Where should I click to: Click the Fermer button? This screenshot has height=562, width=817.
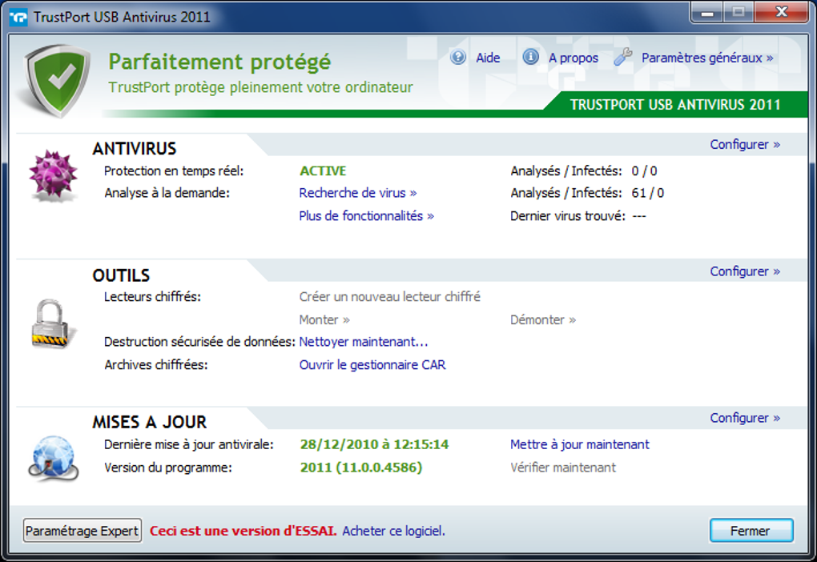point(751,531)
